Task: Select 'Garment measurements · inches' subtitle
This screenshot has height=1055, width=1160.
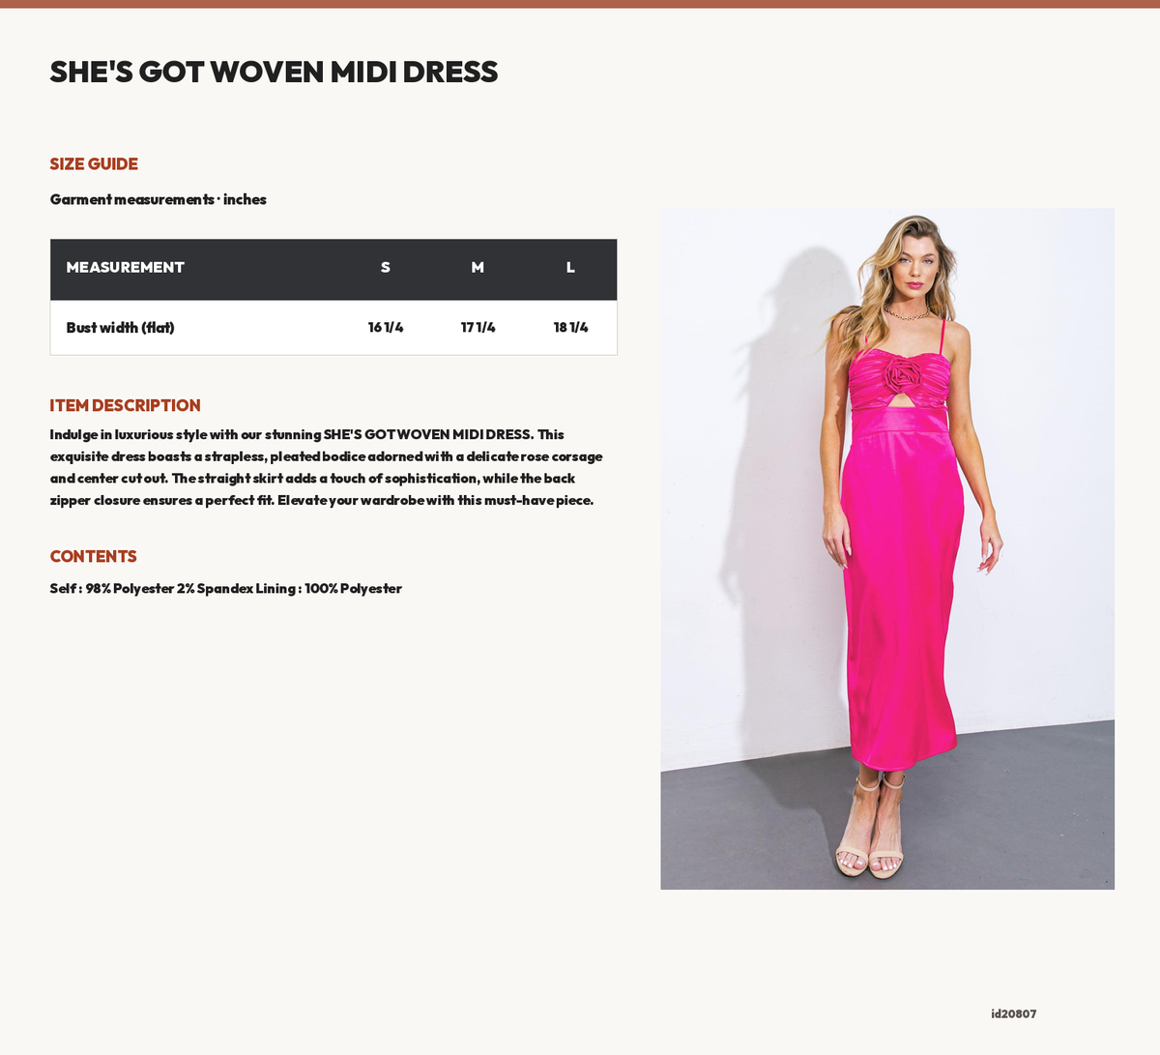Action: tap(159, 199)
